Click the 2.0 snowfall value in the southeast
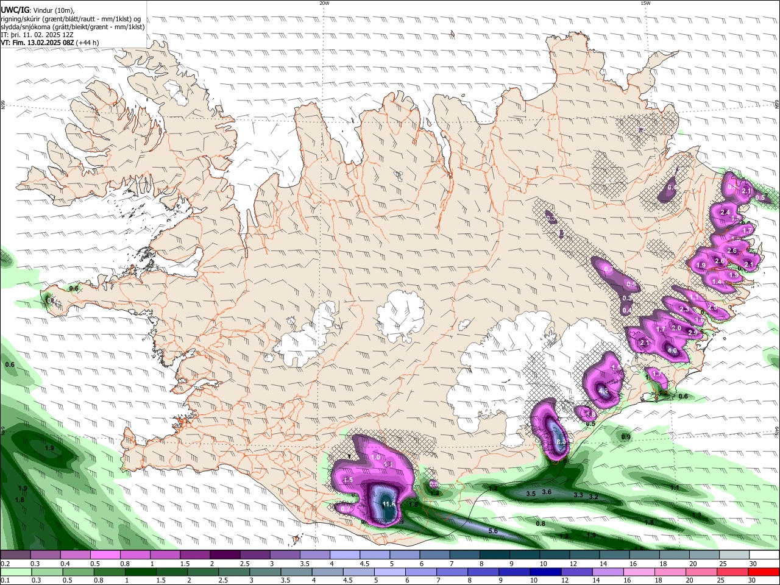The image size is (780, 585). [676, 328]
